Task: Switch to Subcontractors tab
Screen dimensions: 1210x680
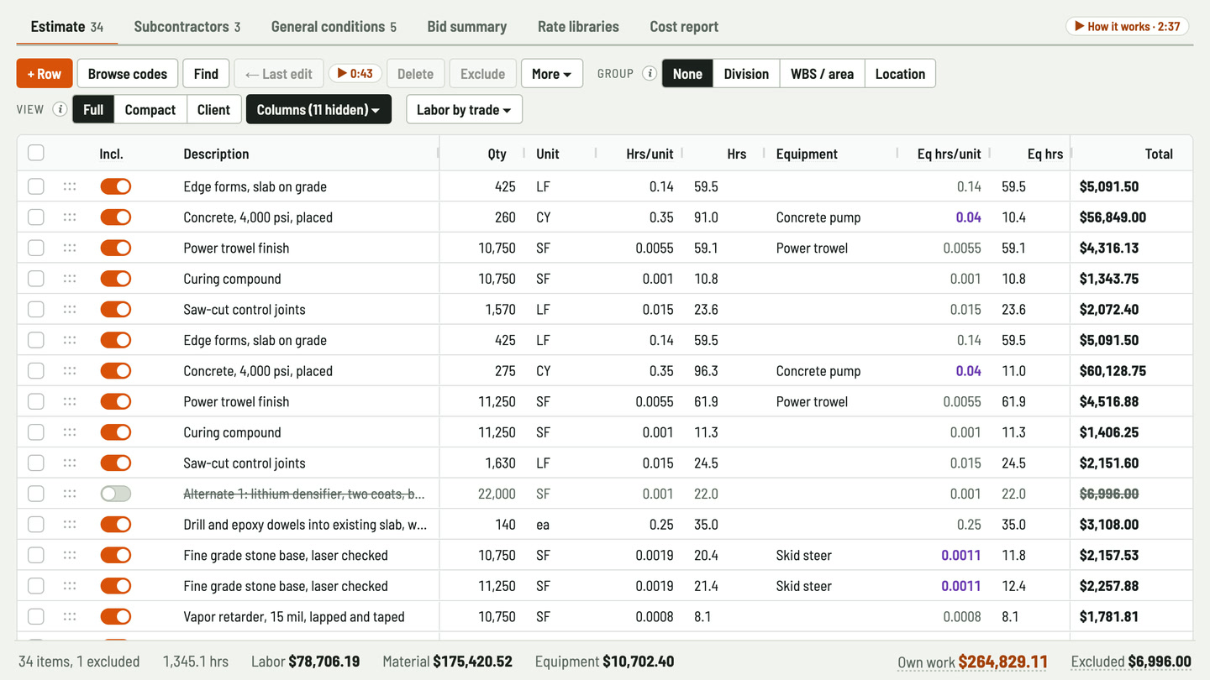Action: (187, 27)
